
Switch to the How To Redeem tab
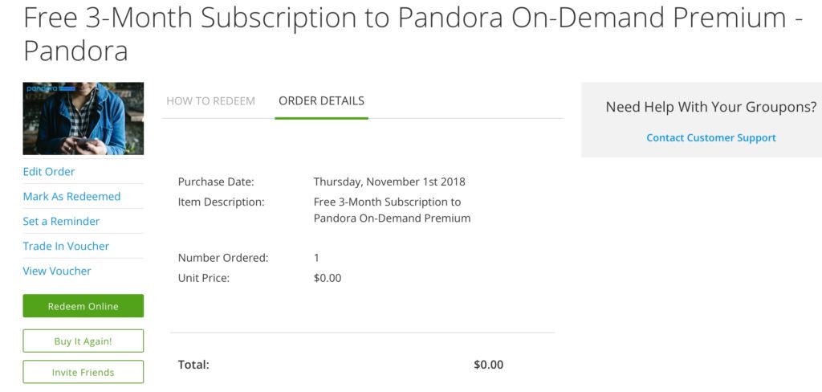point(211,100)
